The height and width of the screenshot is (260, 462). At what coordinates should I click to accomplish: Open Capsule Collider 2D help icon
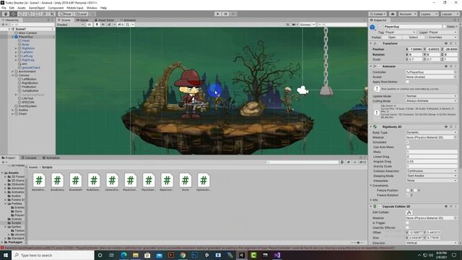click(x=446, y=207)
